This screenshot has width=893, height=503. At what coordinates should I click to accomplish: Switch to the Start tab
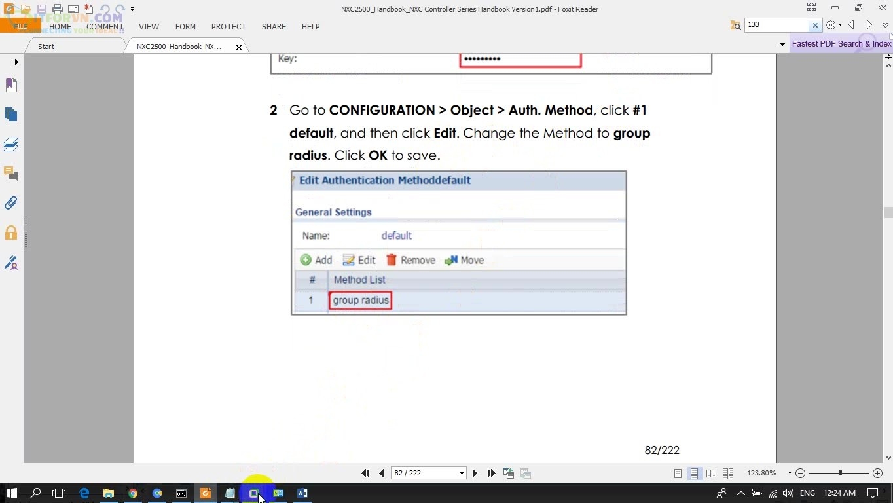coord(46,47)
